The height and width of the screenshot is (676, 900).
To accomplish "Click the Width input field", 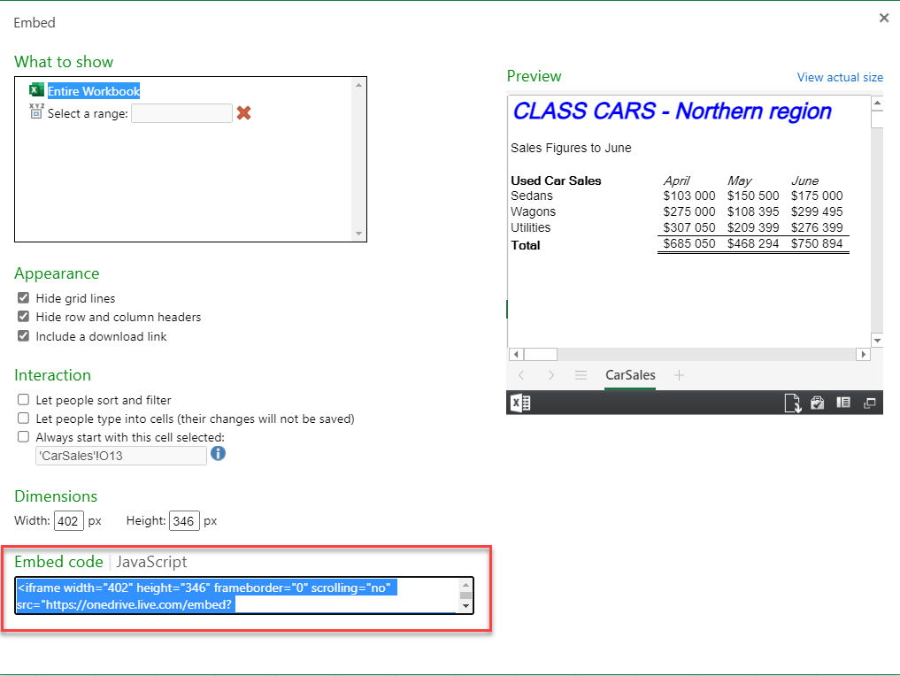I will tap(68, 520).
